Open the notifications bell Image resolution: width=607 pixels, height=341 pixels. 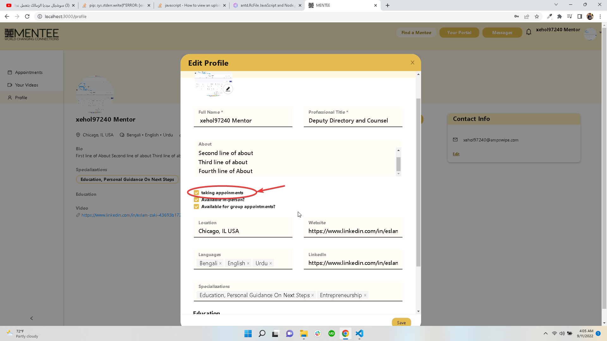529,32
